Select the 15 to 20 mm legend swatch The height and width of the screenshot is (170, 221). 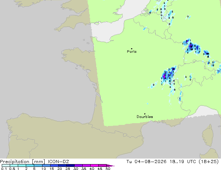[x=54, y=165]
